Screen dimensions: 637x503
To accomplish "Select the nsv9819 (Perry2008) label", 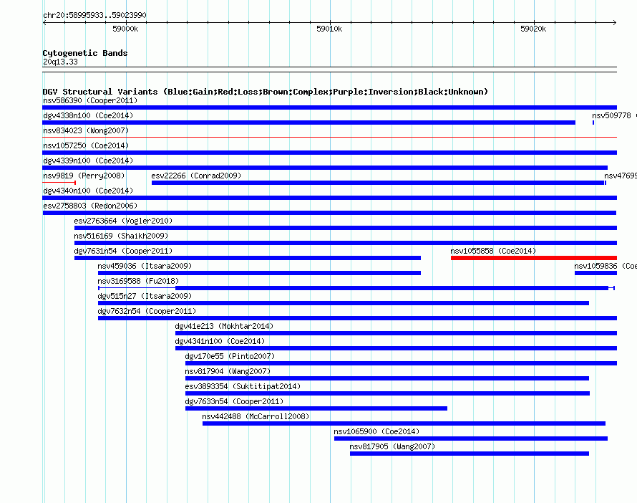I will [x=84, y=176].
